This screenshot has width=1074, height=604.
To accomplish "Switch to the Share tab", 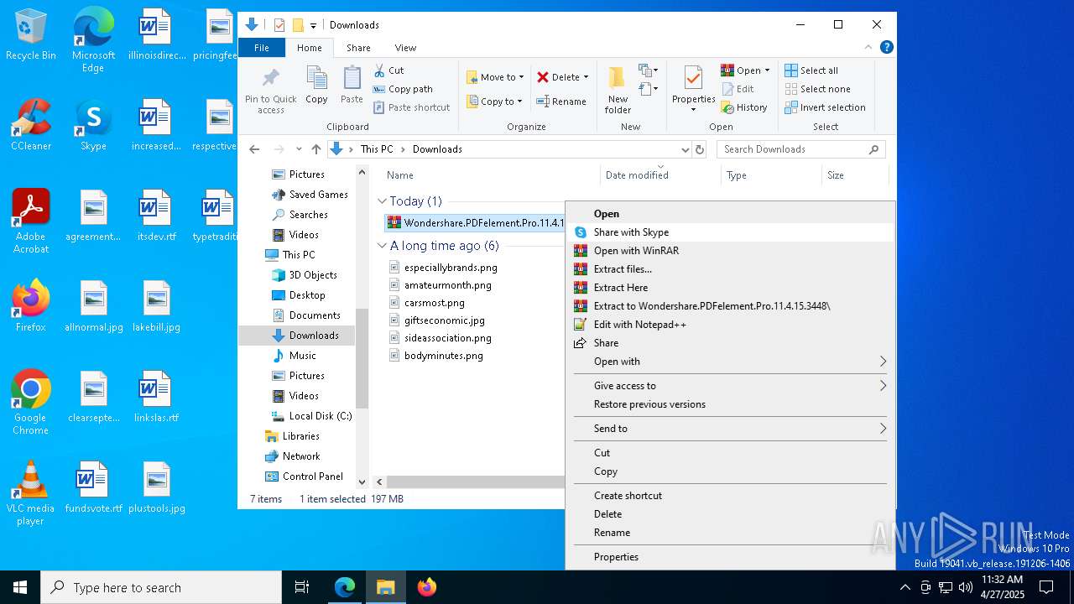I will tap(358, 48).
